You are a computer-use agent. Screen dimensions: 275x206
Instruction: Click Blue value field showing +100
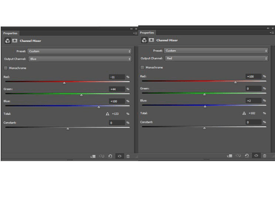click(117, 101)
